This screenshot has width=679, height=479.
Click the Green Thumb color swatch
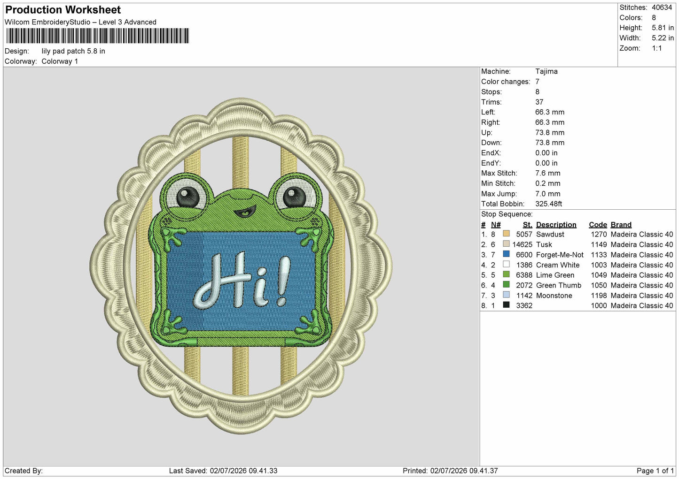(x=506, y=285)
